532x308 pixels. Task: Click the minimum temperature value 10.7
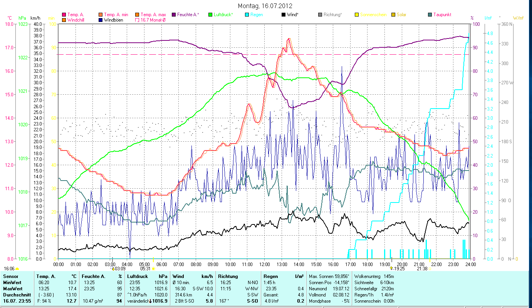point(72,283)
